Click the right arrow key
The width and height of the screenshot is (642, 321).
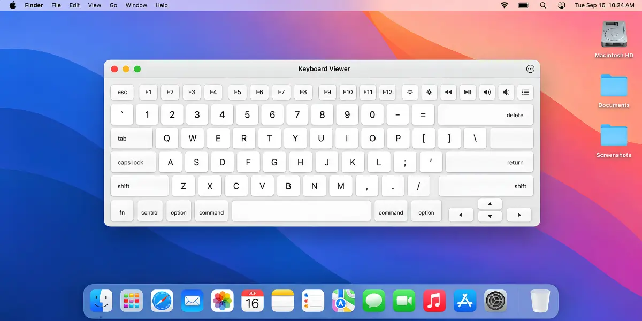(x=518, y=215)
